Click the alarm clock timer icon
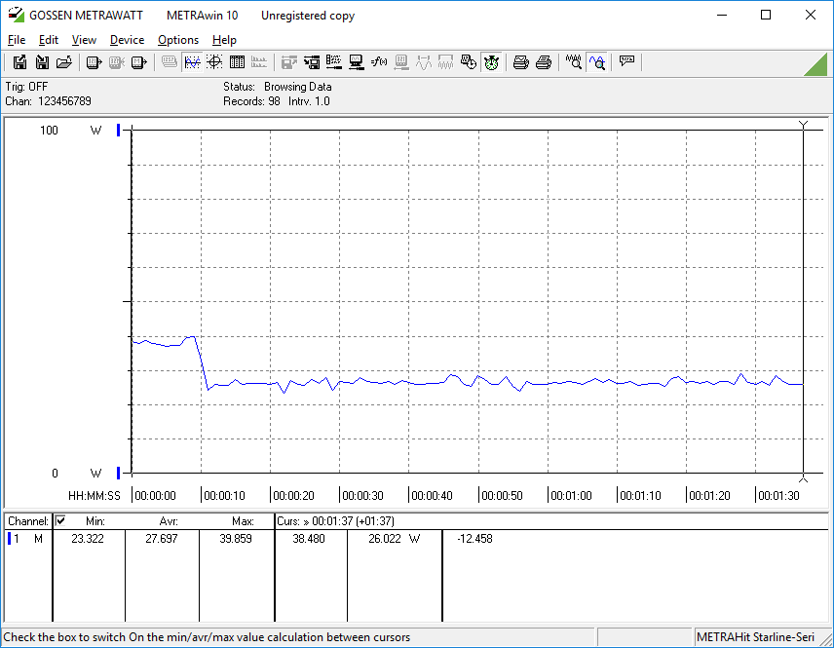 [491, 62]
